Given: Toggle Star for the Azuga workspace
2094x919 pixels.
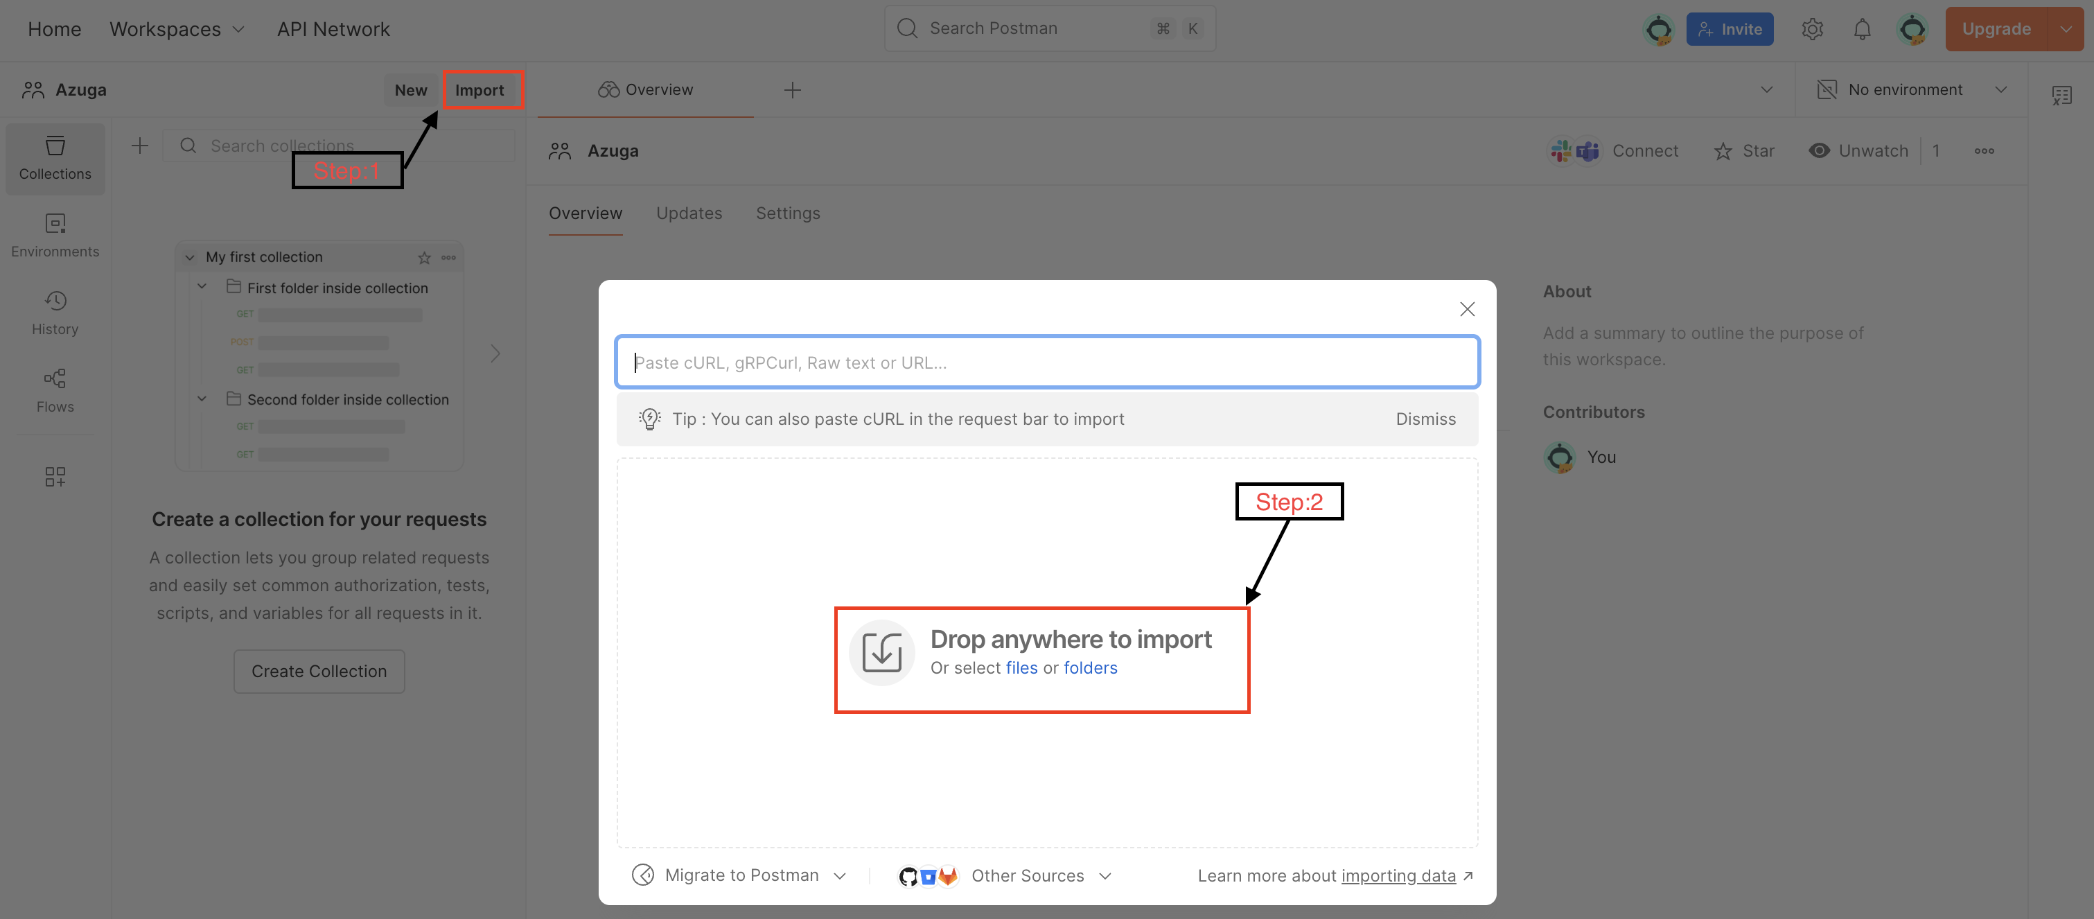Looking at the screenshot, I should pyautogui.click(x=1743, y=151).
